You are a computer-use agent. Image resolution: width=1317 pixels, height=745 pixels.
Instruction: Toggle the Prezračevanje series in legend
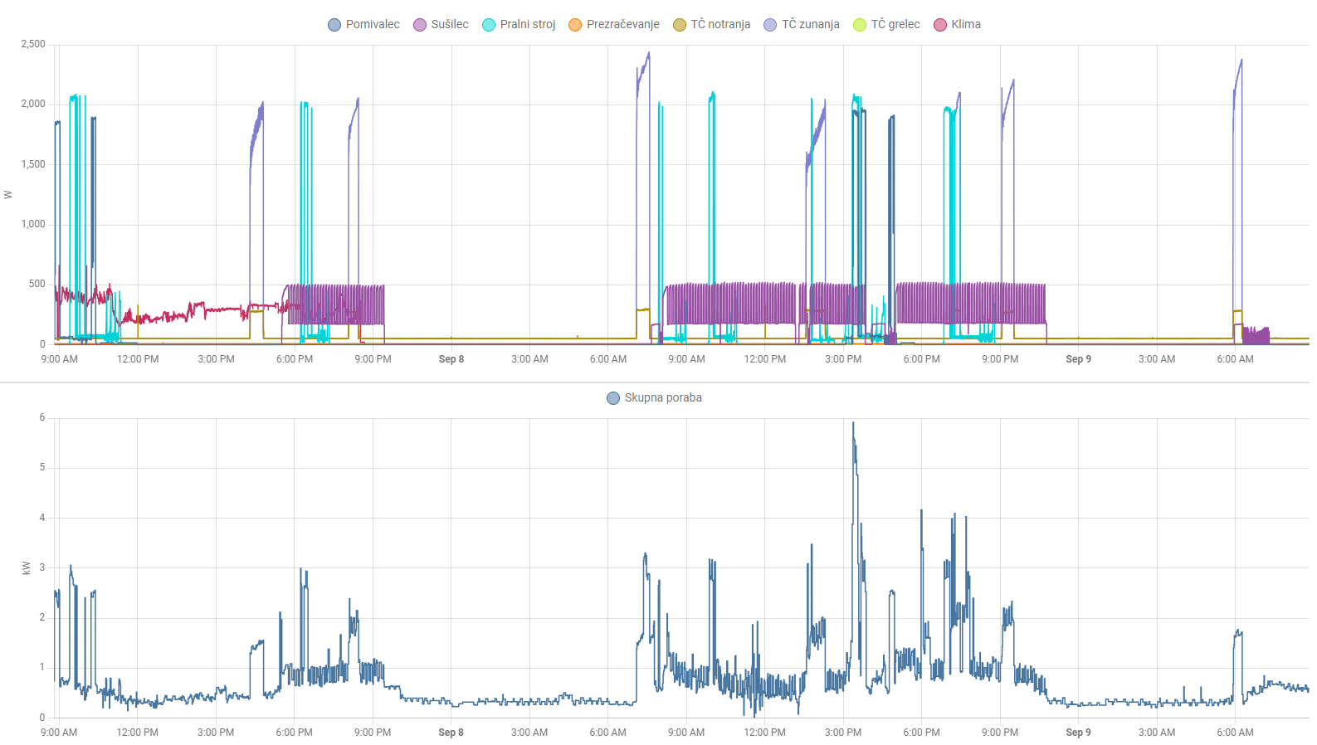pos(614,24)
